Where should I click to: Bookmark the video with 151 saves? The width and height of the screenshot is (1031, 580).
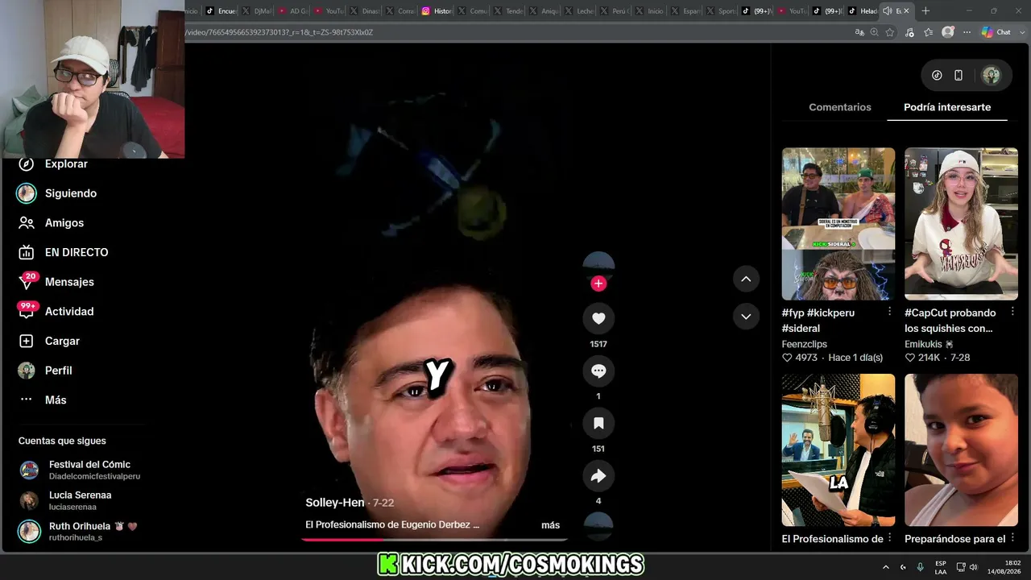[x=598, y=424]
